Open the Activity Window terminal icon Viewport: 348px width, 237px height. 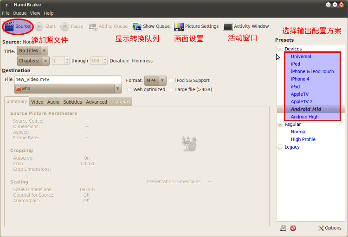pos(228,26)
